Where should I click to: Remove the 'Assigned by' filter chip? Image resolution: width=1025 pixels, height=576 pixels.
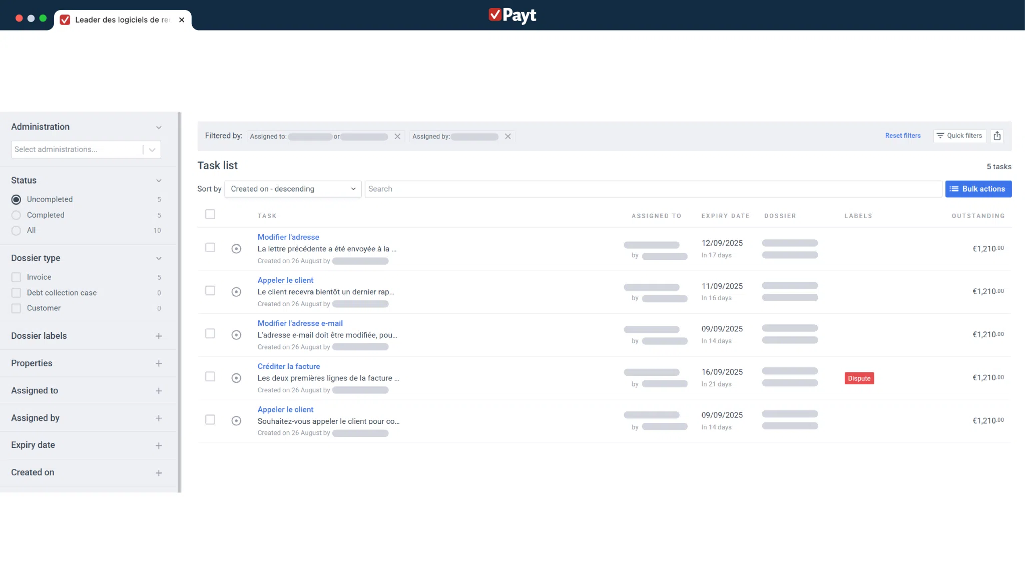507,137
